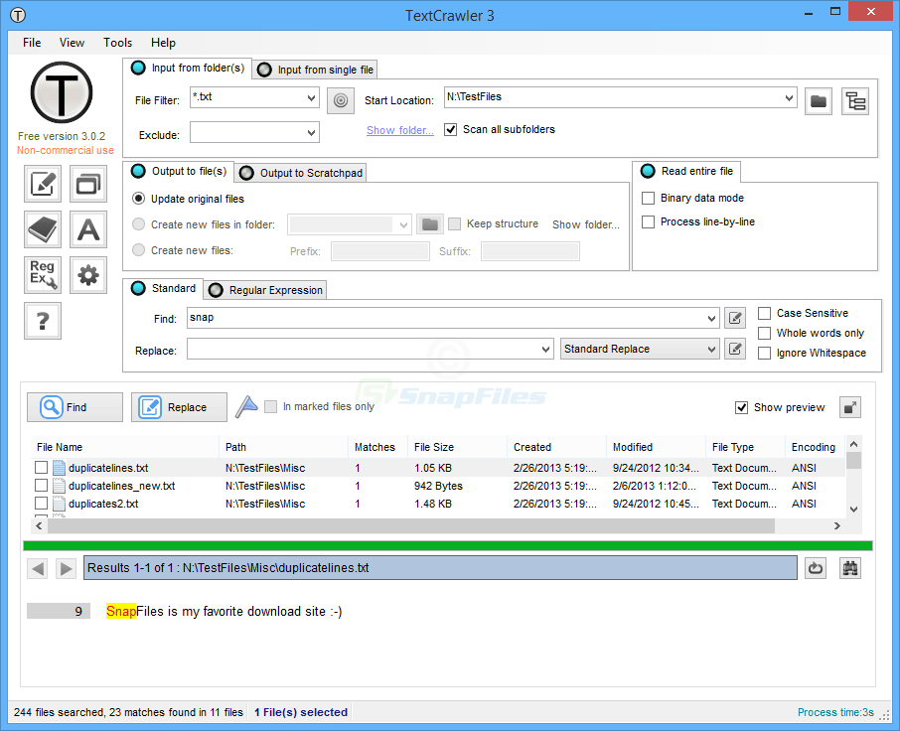Open settings gear icon in sidebar

tap(88, 275)
